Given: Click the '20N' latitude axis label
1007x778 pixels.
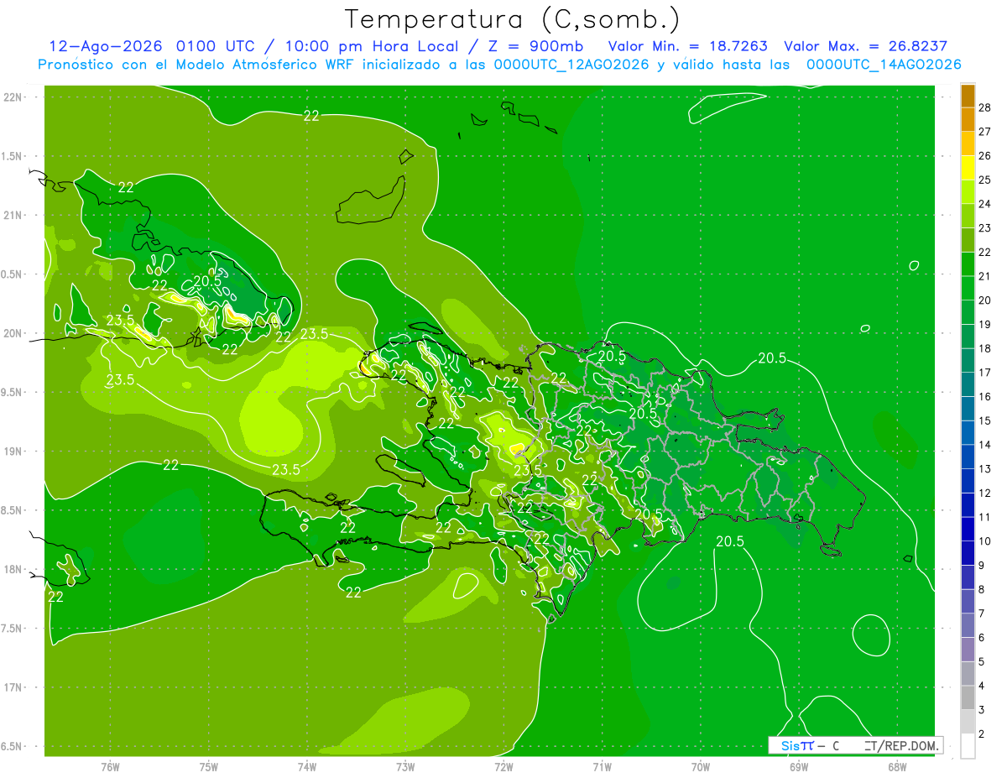Looking at the screenshot, I should (x=13, y=333).
